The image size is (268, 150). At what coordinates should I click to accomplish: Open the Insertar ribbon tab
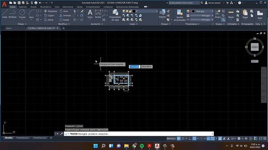[x=23, y=7]
